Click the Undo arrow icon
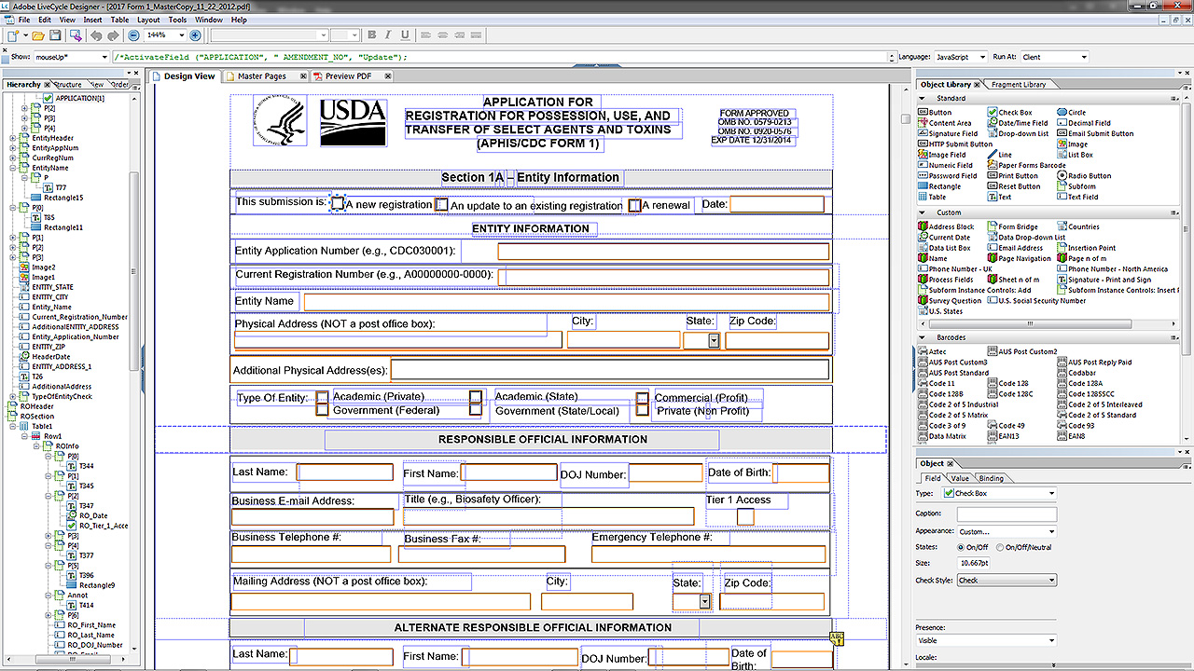Image resolution: width=1194 pixels, height=671 pixels. click(x=95, y=35)
